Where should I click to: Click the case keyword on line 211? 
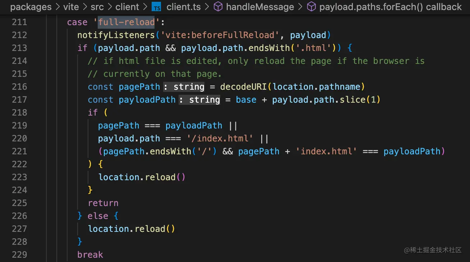coord(77,22)
